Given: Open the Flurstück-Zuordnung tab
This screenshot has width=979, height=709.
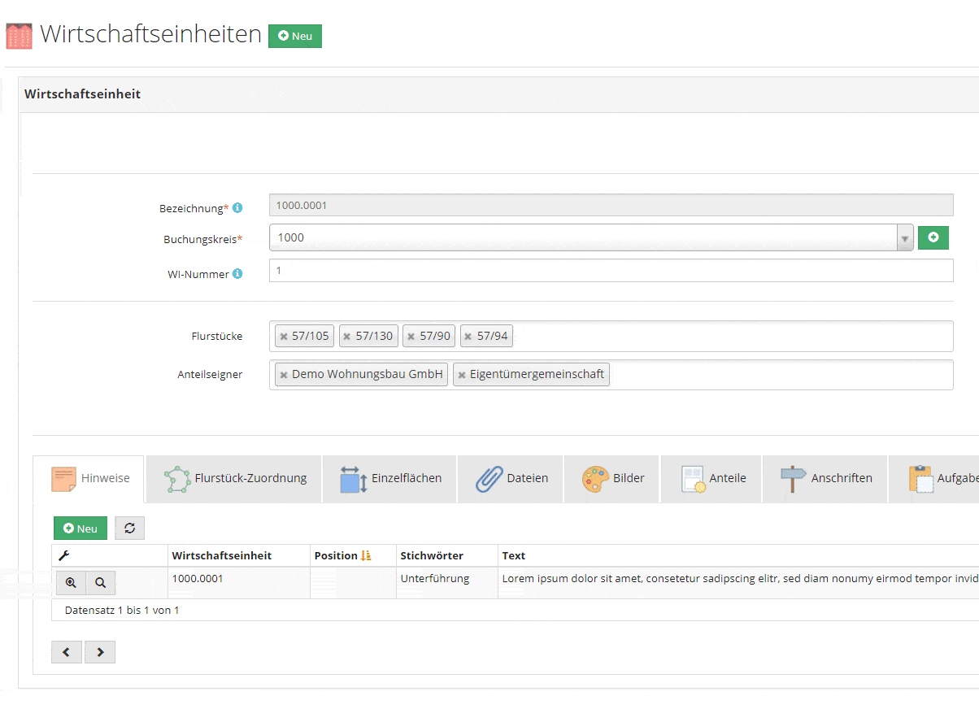Looking at the screenshot, I should coord(234,479).
